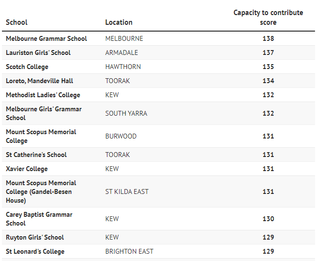
Task: Click the ARMADALE location cell
Action: (122, 52)
